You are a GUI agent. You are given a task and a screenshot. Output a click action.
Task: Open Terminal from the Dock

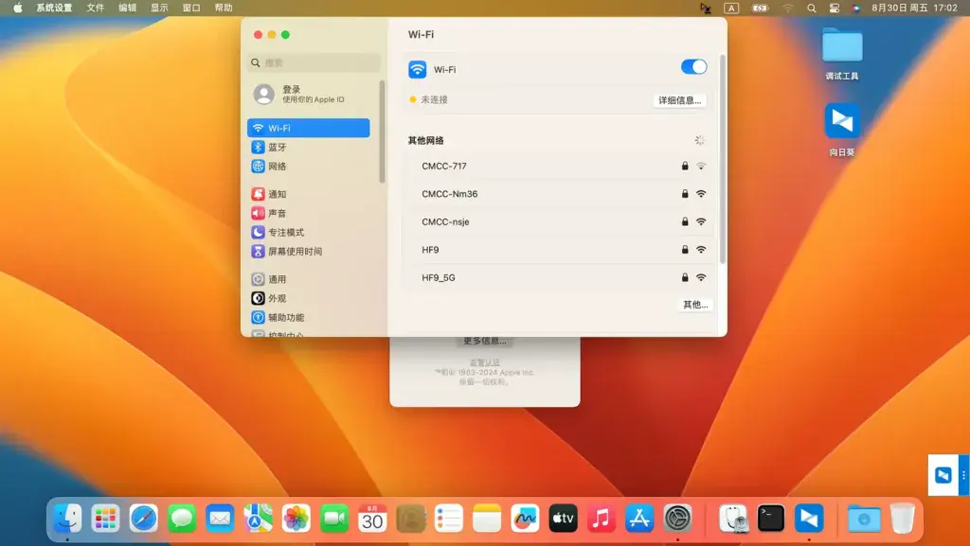point(771,518)
